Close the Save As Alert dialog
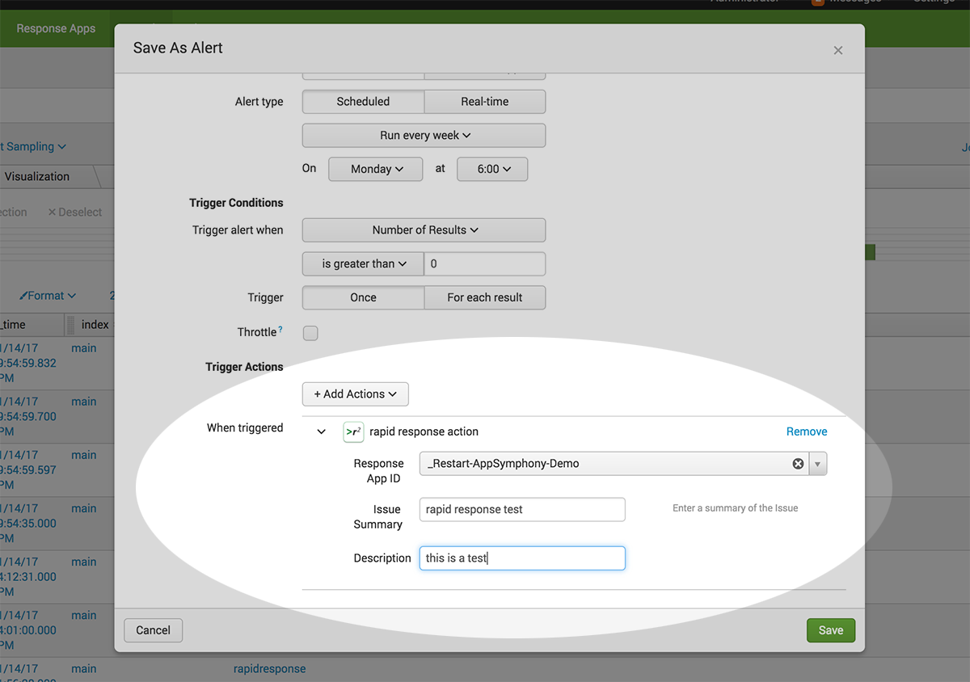Viewport: 970px width, 682px height. 837,50
